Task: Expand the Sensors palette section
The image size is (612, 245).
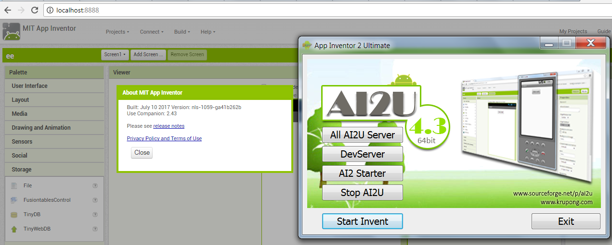Action: 22,142
